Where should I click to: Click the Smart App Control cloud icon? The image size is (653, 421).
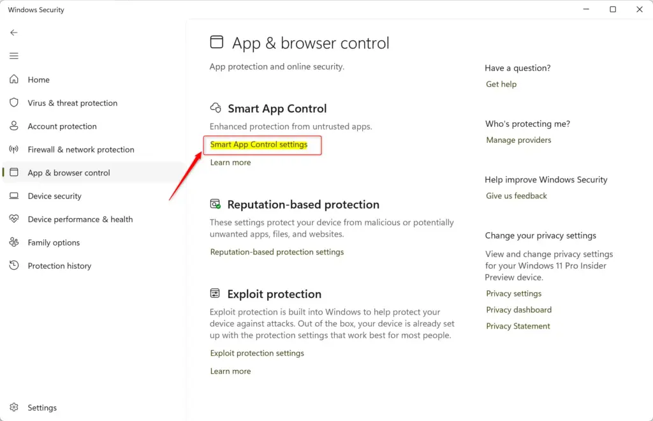216,108
